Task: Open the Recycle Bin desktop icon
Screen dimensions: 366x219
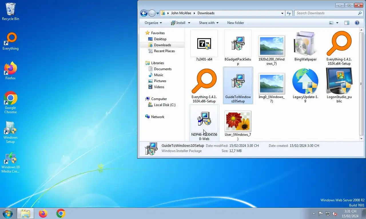Action: click(11, 11)
